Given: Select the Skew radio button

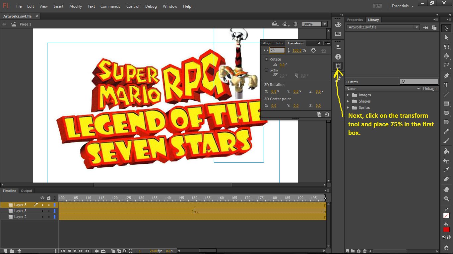Looking at the screenshot, I should 267,70.
